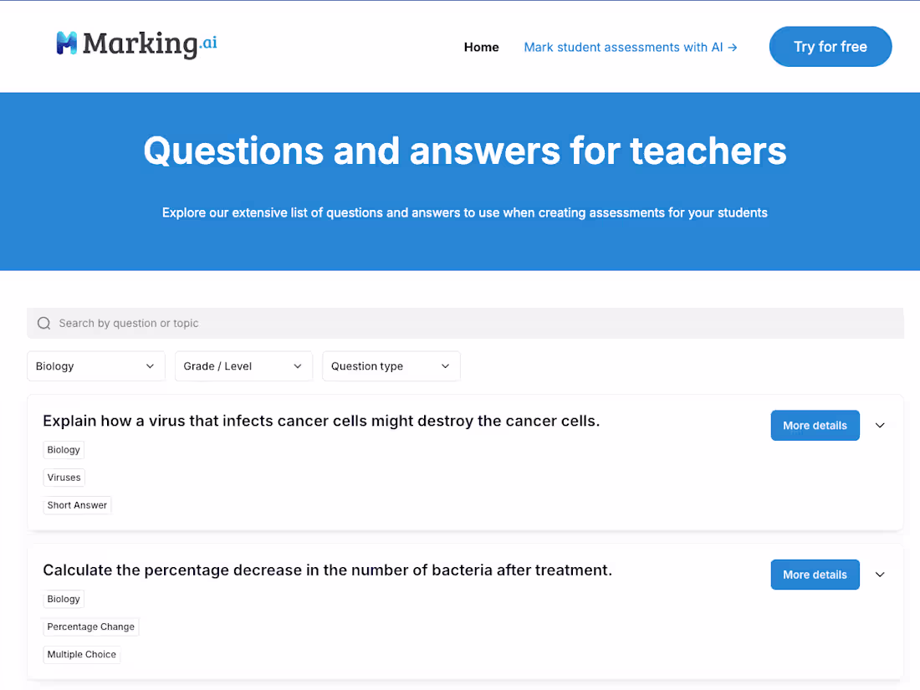Click the search magnifier icon

point(43,323)
